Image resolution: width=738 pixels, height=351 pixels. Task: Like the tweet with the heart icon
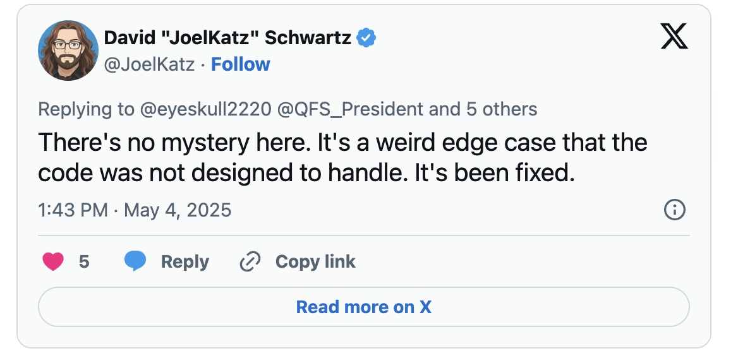coord(53,261)
